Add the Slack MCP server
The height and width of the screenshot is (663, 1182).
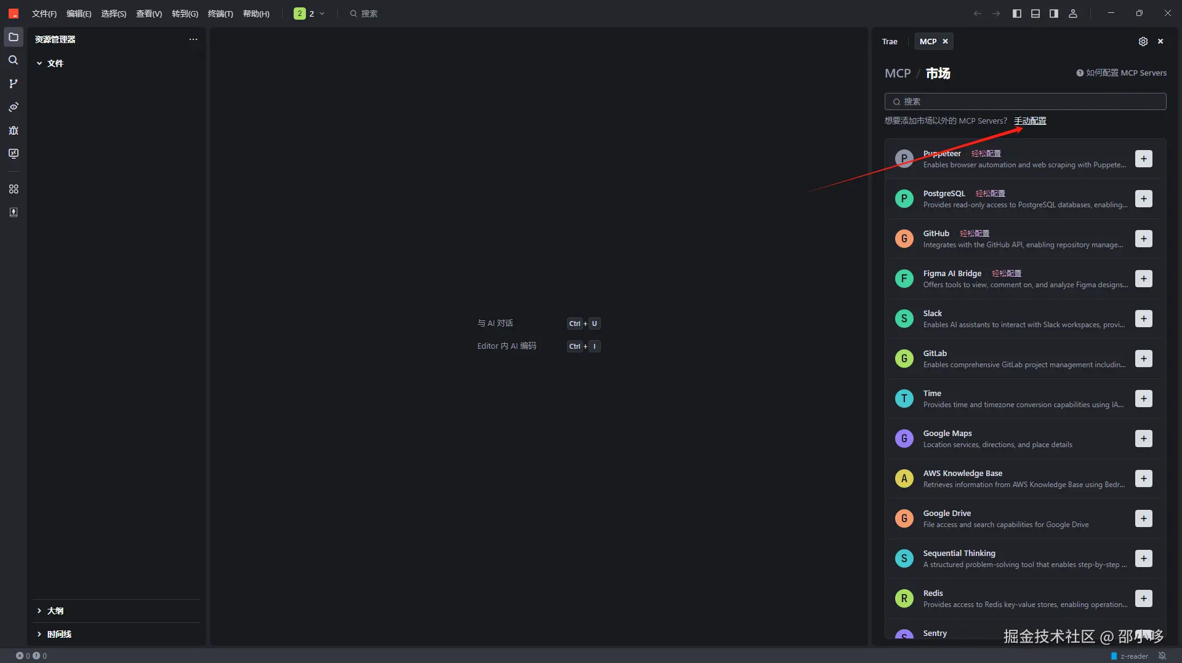coord(1144,319)
